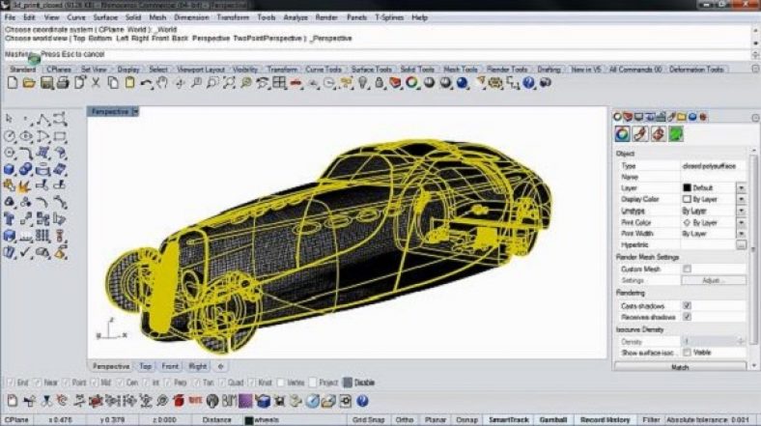Open the T-Splines menu
The height and width of the screenshot is (426, 761).
(x=389, y=17)
